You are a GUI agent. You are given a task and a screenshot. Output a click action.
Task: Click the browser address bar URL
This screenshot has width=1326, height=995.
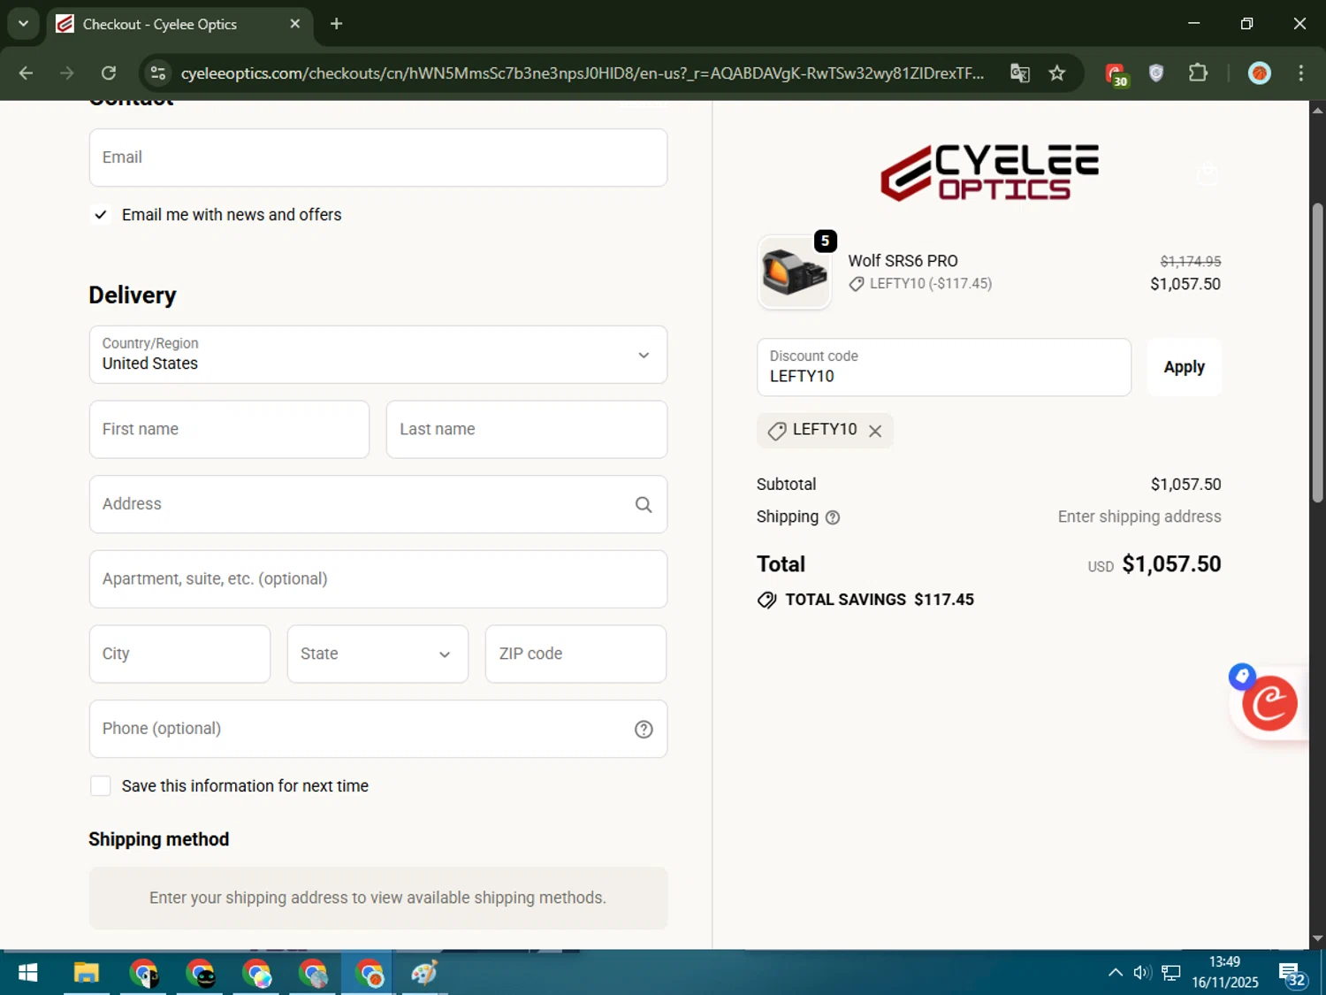pyautogui.click(x=582, y=73)
